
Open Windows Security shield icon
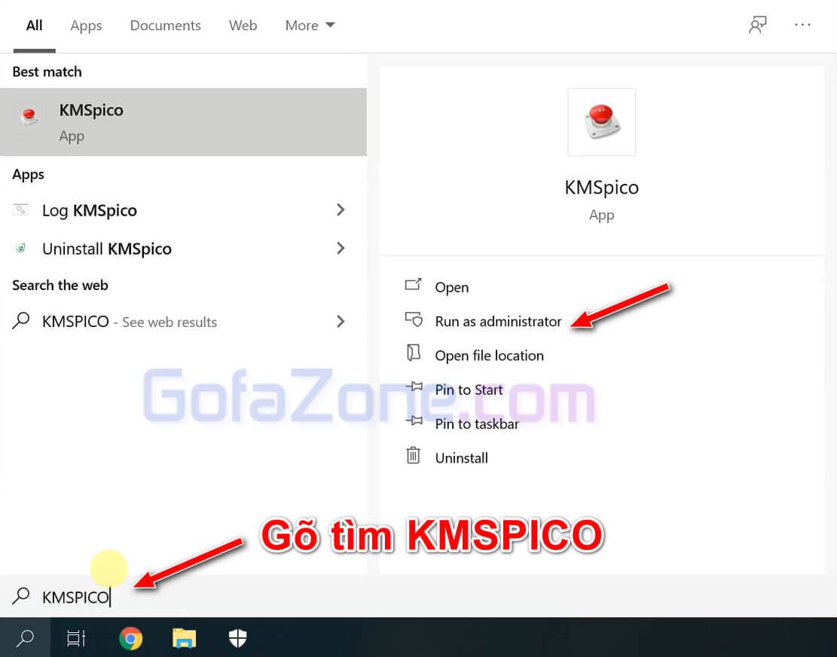[x=237, y=639]
